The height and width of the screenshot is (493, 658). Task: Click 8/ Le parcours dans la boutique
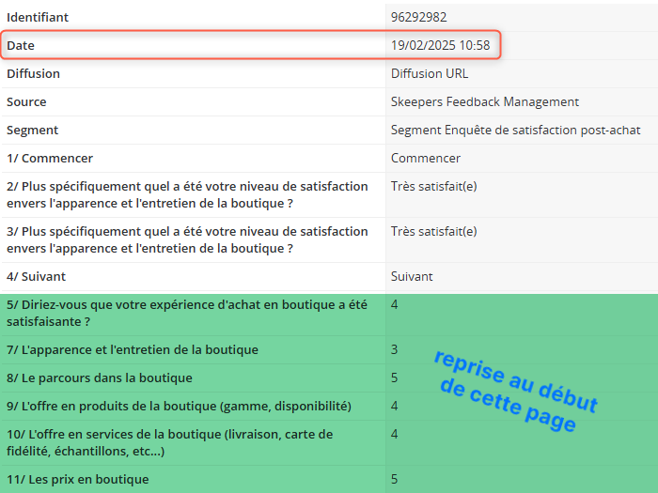coord(100,378)
